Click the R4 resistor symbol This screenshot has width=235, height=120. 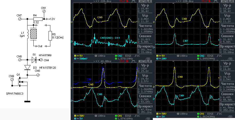pyautogui.click(x=37, y=19)
